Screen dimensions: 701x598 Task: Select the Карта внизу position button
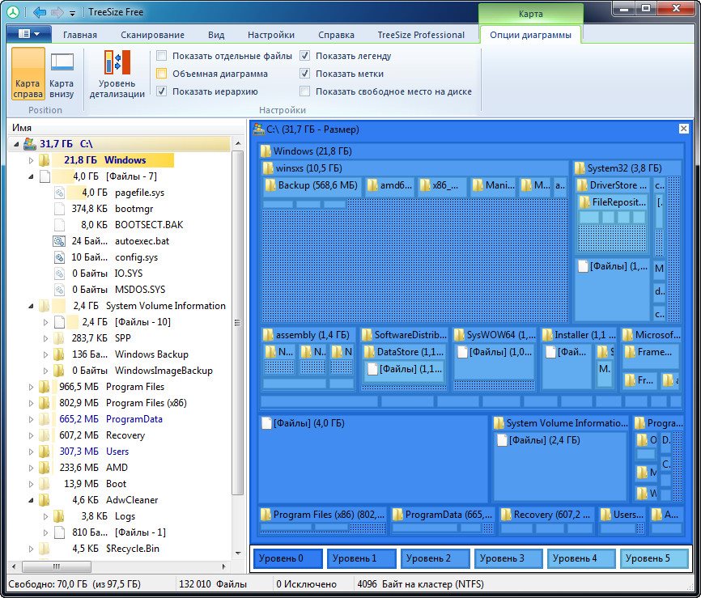62,74
